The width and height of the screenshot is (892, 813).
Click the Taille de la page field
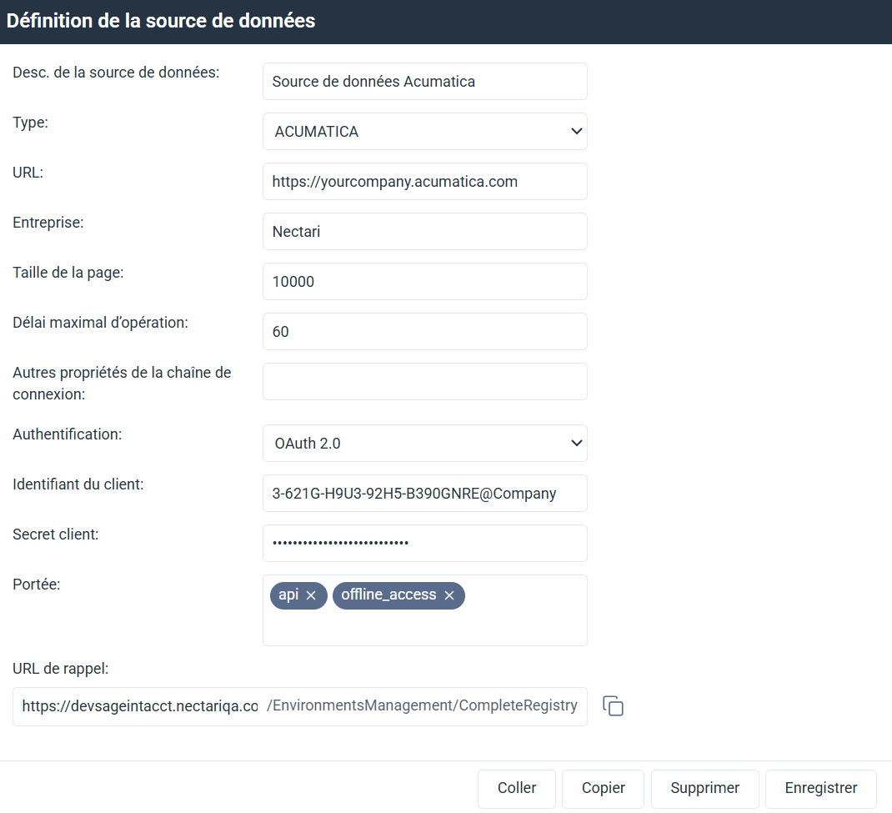tap(425, 282)
